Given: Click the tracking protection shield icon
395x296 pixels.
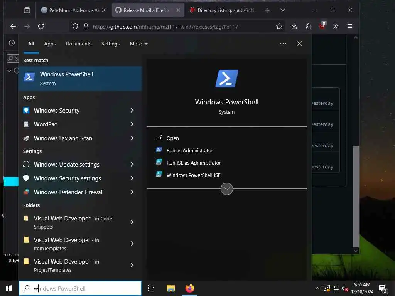Looking at the screenshot, I should point(75,27).
